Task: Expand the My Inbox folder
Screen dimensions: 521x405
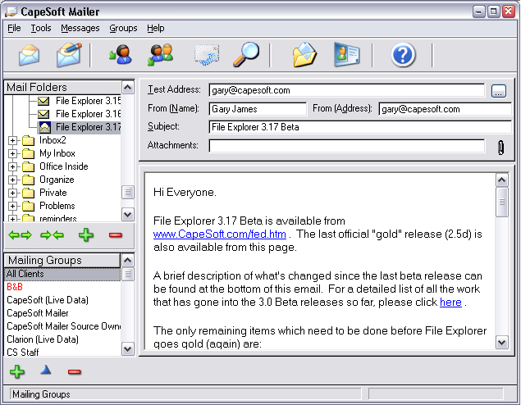Action: coord(12,153)
